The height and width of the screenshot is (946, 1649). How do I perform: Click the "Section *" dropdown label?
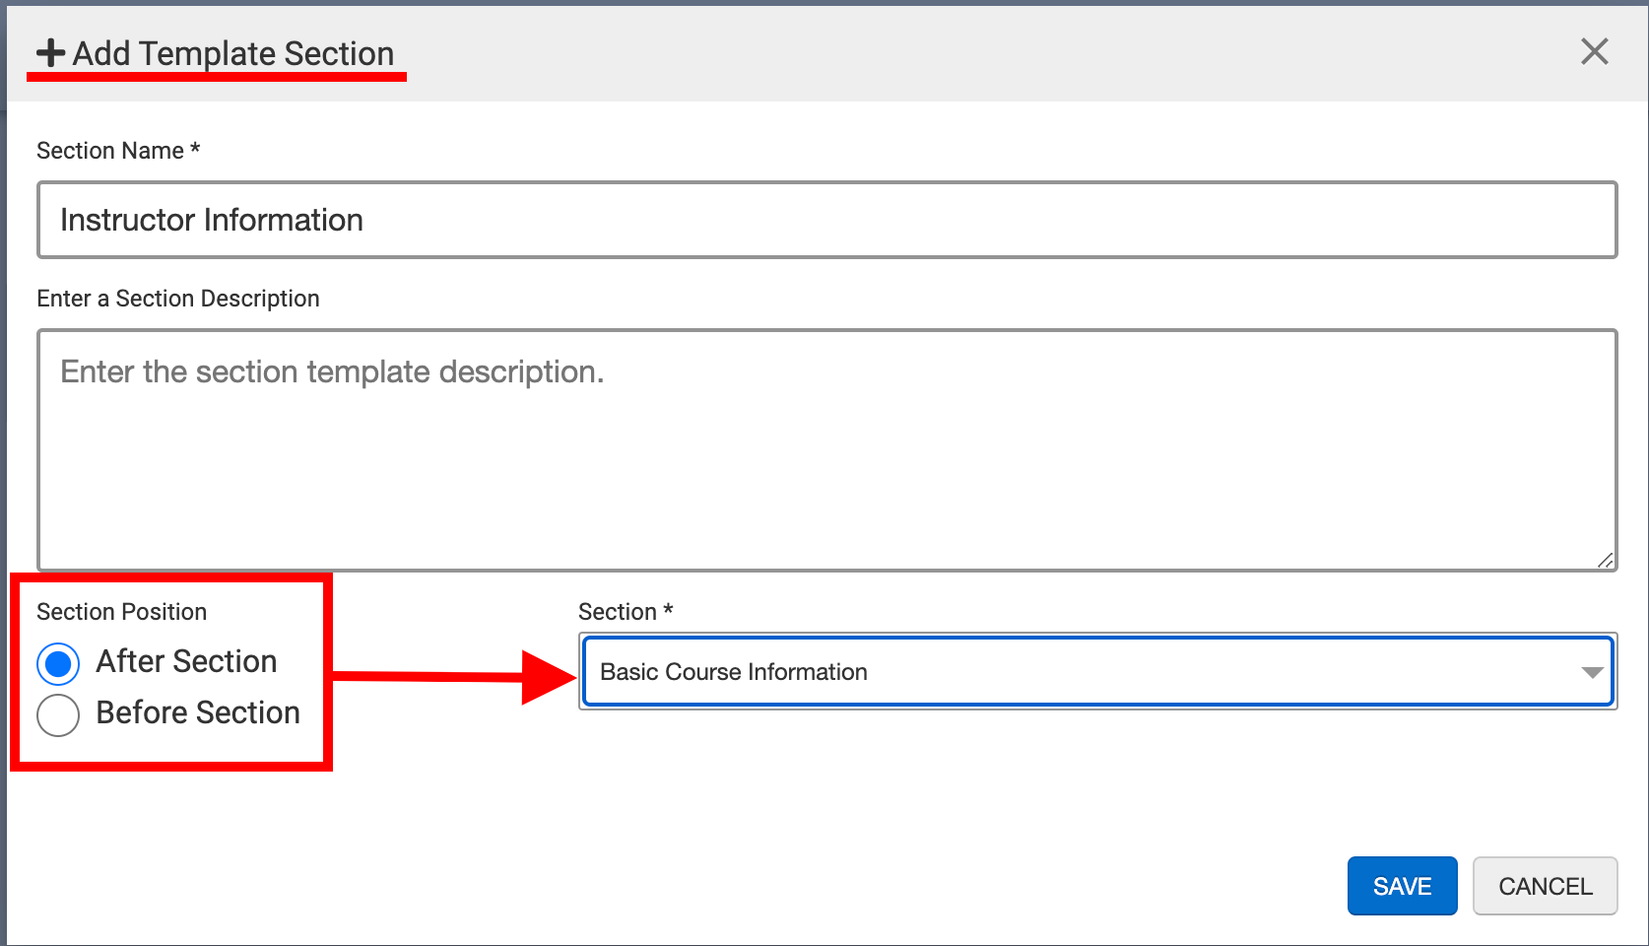626,612
